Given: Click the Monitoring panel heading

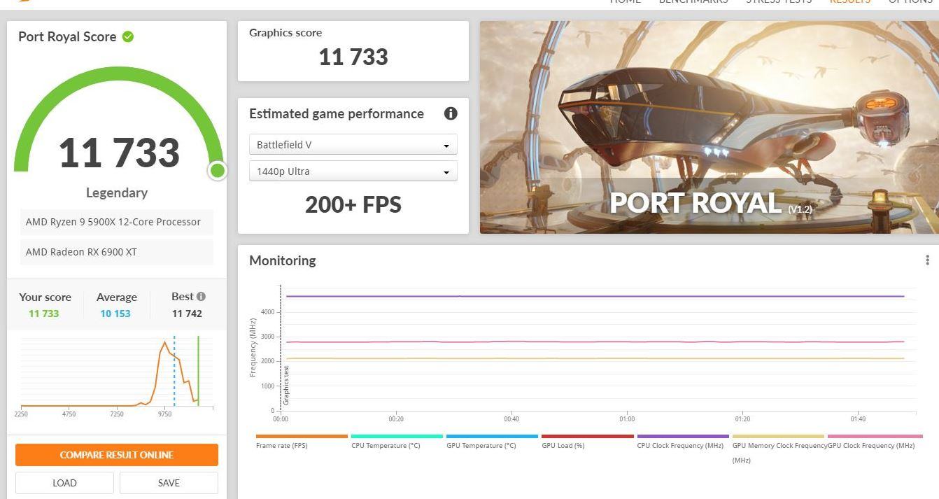Looking at the screenshot, I should [283, 260].
